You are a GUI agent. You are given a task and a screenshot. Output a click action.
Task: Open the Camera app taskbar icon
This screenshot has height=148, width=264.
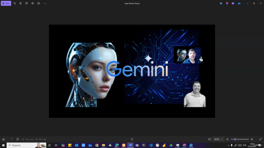point(137,145)
